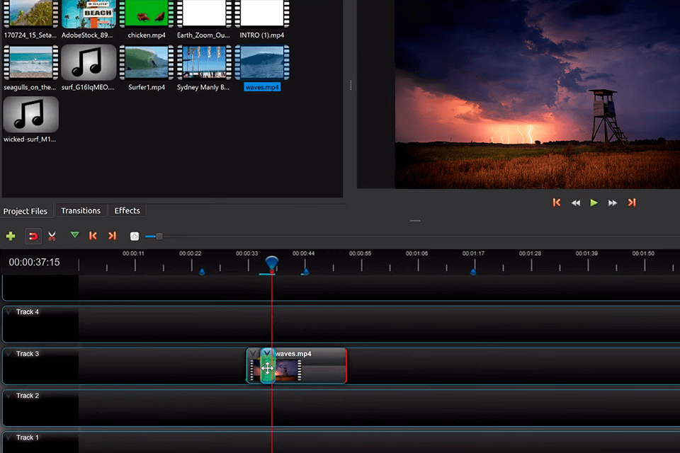The width and height of the screenshot is (680, 453).
Task: Click the blue marker near 00:00:22
Action: [202, 271]
